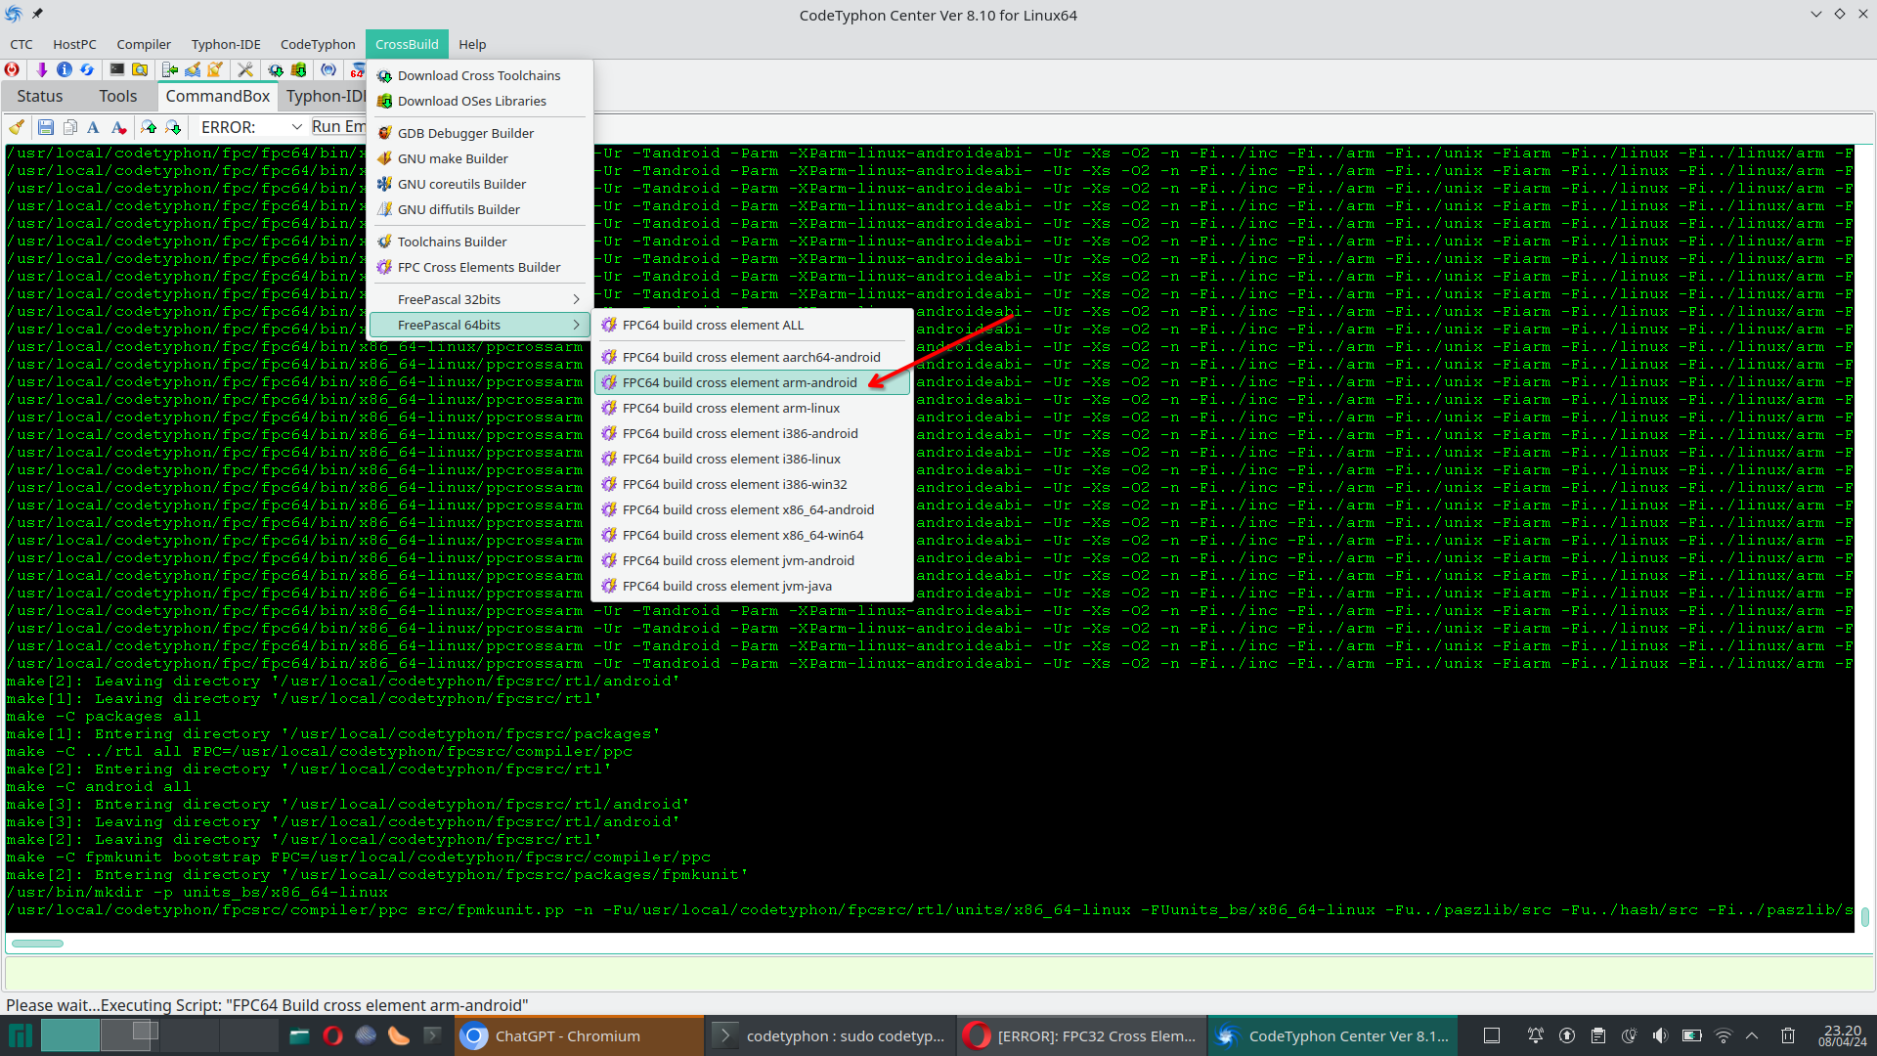Clear CommandBox output with broom icon

tap(17, 127)
